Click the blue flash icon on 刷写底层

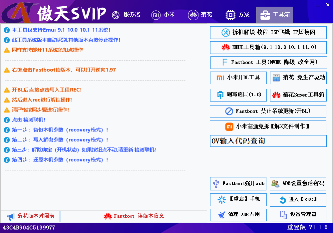point(220,95)
